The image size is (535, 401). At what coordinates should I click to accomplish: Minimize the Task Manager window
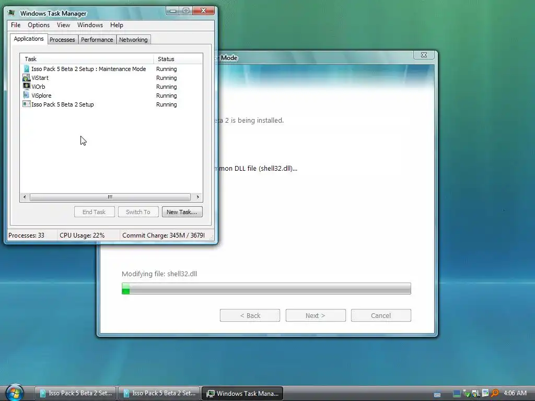tap(173, 10)
